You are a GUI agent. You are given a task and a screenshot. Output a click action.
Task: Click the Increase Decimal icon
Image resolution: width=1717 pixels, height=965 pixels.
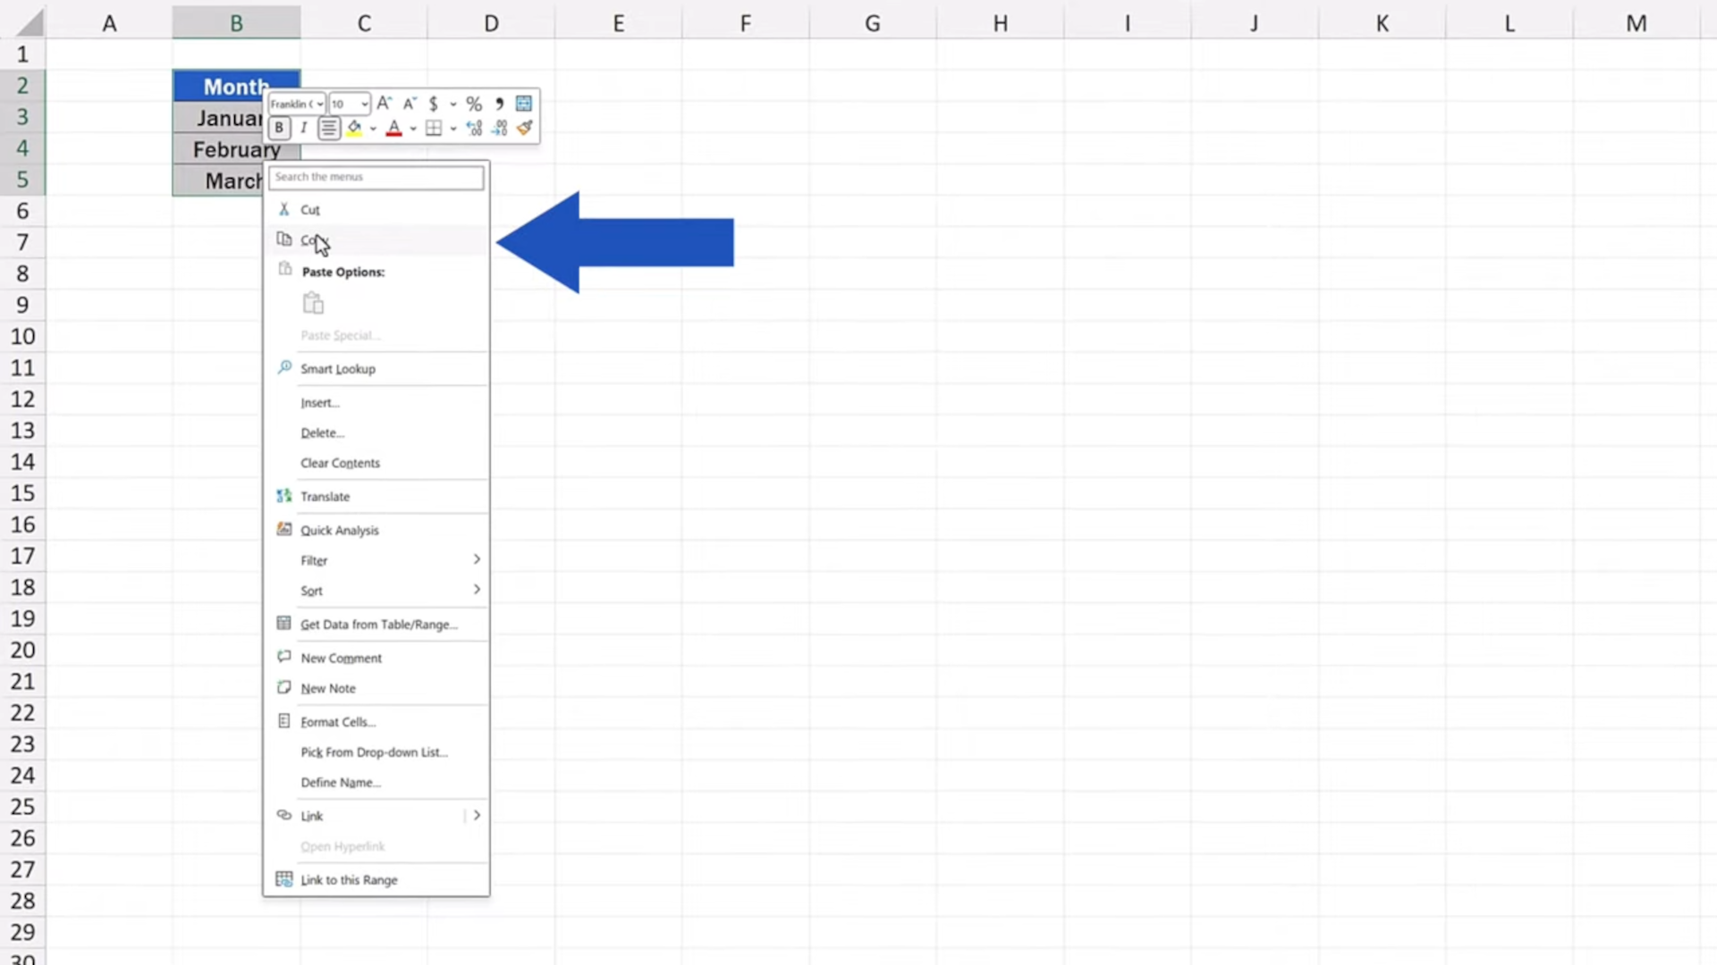(x=474, y=128)
